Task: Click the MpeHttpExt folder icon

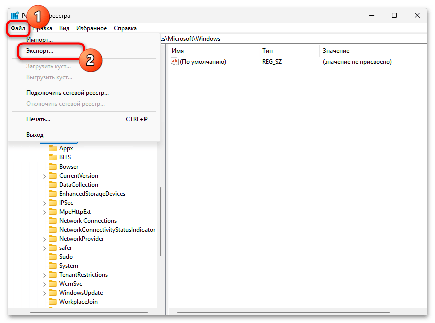Action: [53, 212]
